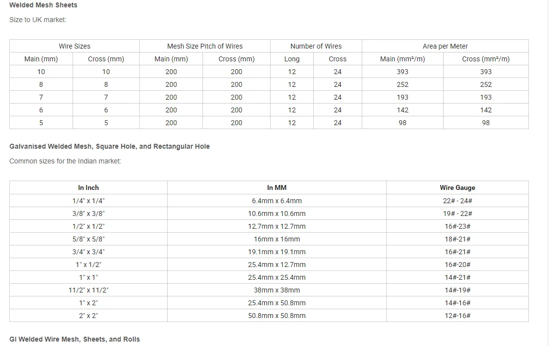The height and width of the screenshot is (346, 549).
Task: Click the Main (mm²/m) subheader
Action: [x=402, y=59]
